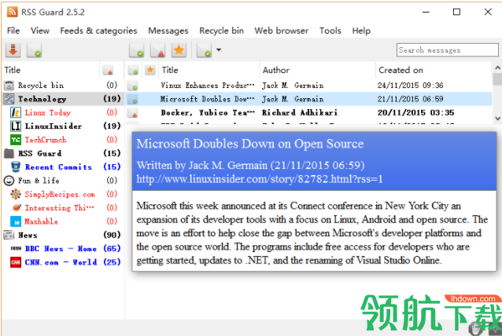Screen dimensions: 502x336
Task: Click the News category newspaper icon
Action: [x=9, y=235]
